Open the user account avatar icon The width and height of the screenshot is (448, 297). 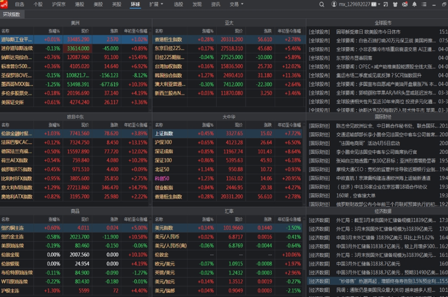click(x=334, y=4)
